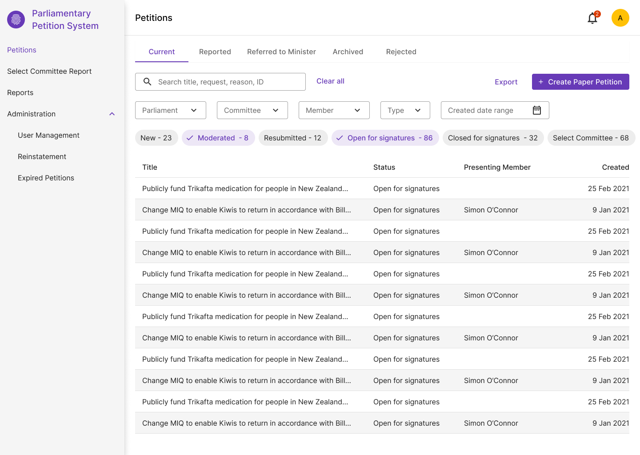
Task: Deselect Open for signatures - 86 chip
Action: 385,138
